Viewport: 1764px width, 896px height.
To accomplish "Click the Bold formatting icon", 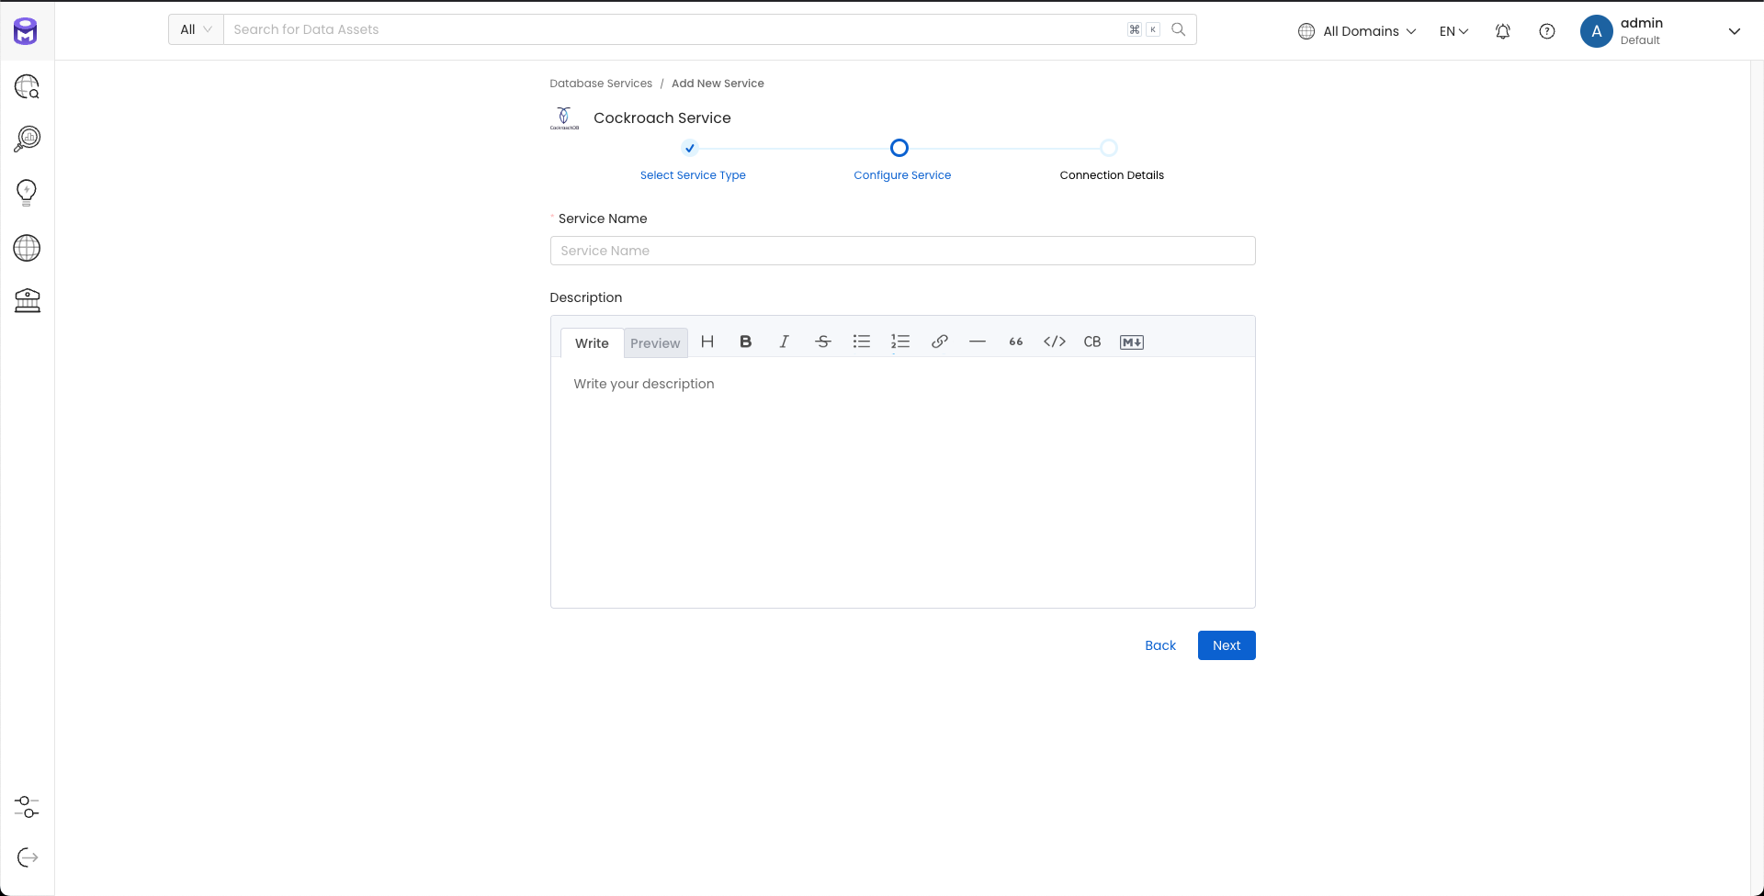I will [745, 342].
